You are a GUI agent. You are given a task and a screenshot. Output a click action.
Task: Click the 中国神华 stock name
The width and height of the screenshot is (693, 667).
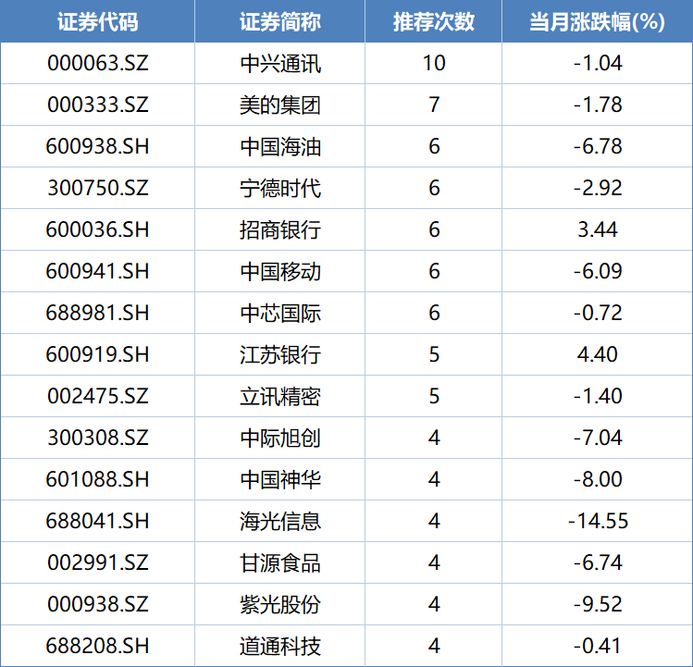pyautogui.click(x=279, y=479)
